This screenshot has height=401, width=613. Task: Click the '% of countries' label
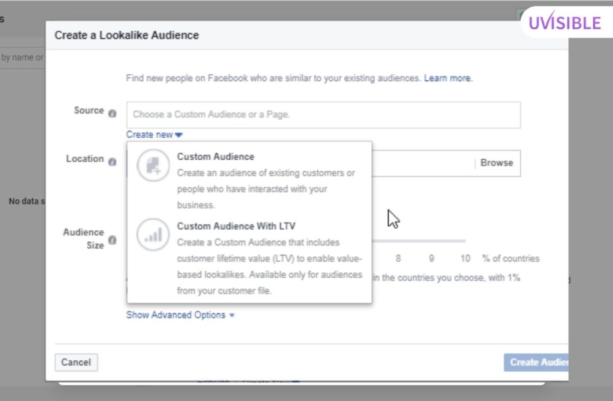[x=511, y=259]
